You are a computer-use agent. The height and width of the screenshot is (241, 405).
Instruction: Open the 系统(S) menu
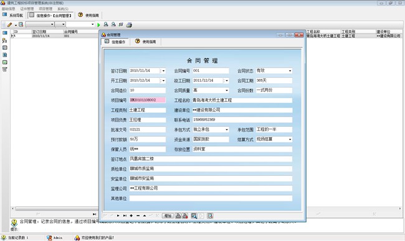(63, 9)
